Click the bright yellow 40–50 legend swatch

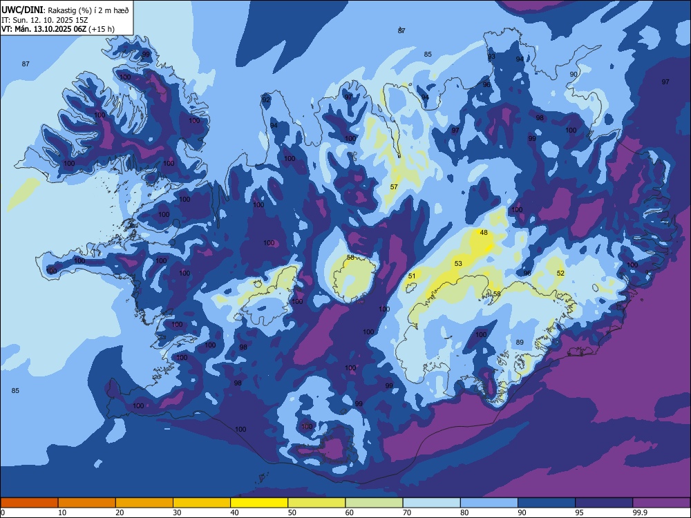point(259,503)
